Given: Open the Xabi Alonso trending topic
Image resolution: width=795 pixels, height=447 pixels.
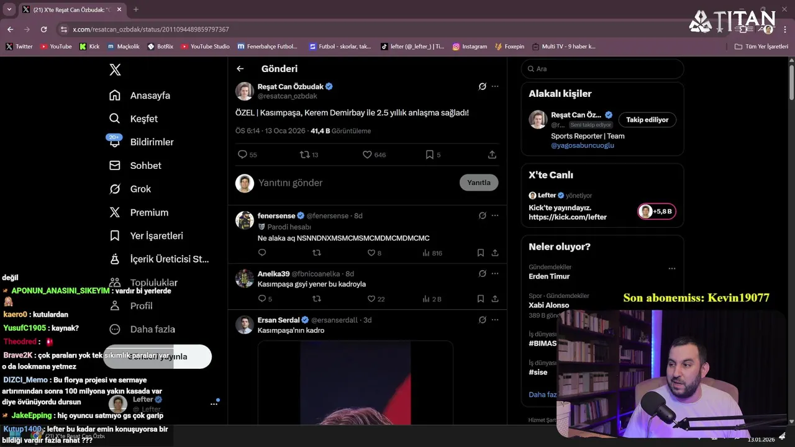Looking at the screenshot, I should tap(549, 305).
